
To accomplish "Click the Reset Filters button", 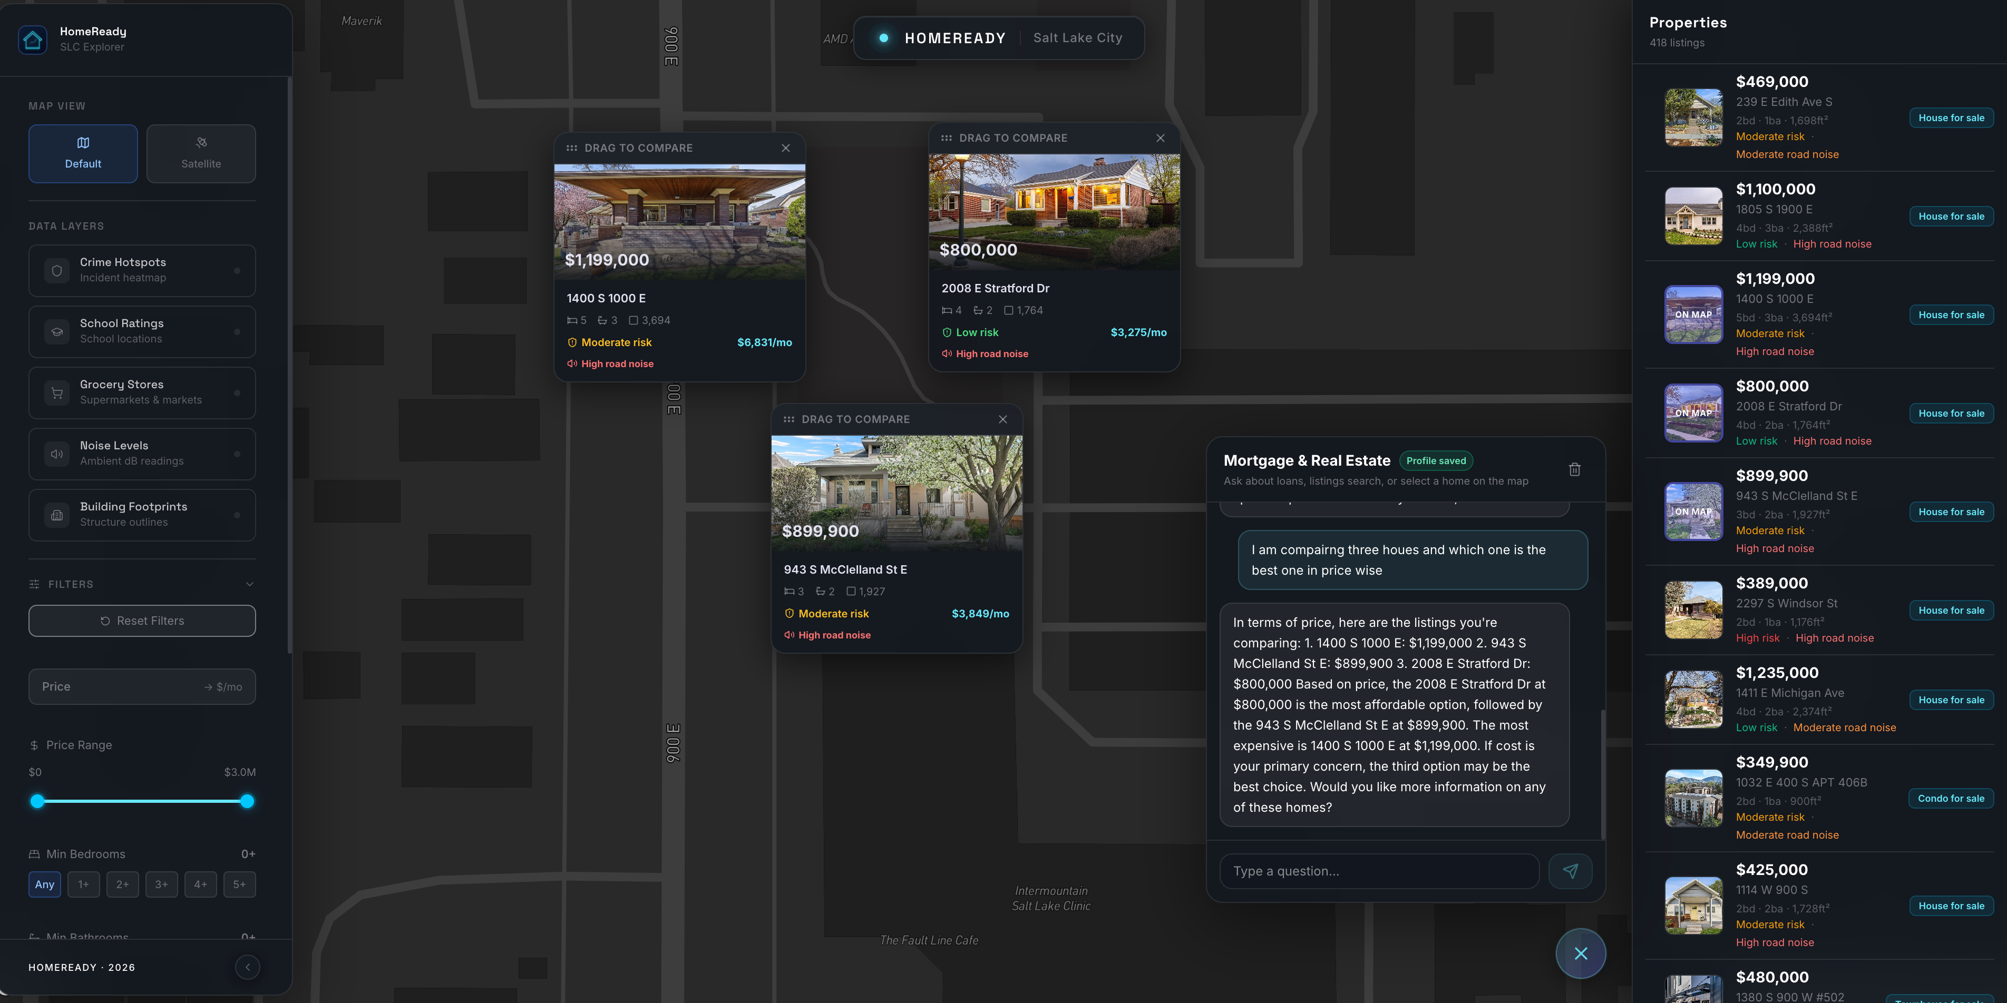I will pyautogui.click(x=142, y=621).
